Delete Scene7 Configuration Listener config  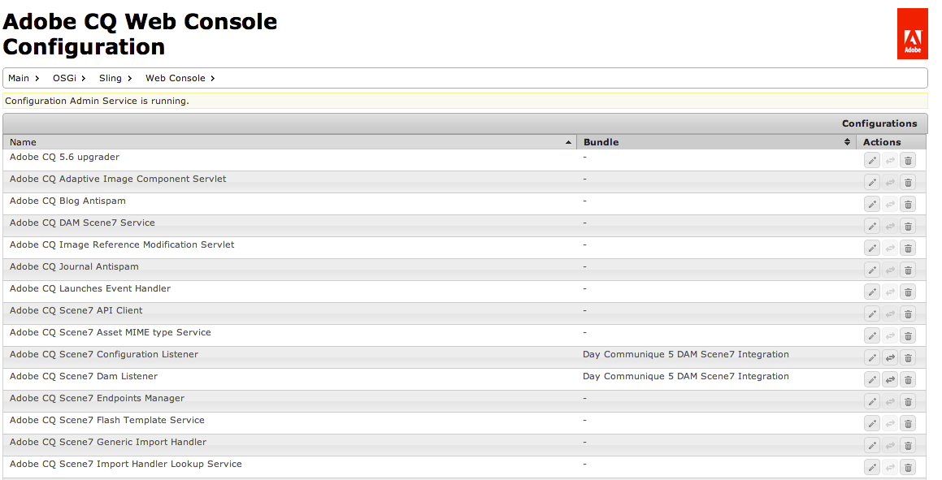point(908,357)
